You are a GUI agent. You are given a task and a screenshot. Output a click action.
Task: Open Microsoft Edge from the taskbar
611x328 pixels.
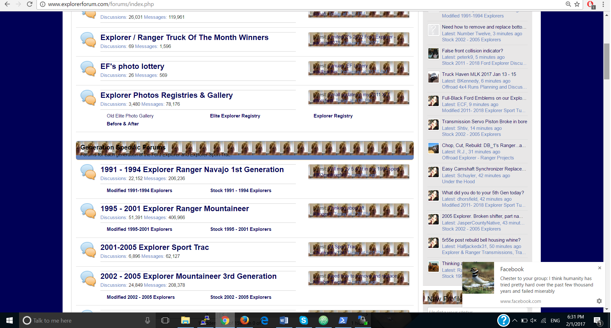point(264,320)
